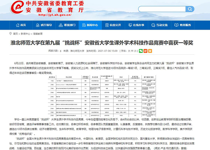Click the 阅读次数 read count text
Image resolution: width=210 pixels, height=150 pixels.
55,51
